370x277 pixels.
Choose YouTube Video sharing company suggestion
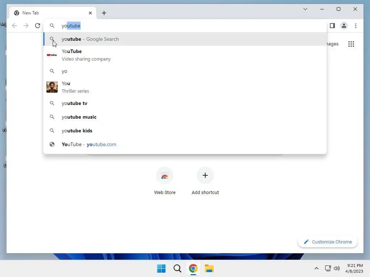point(185,55)
